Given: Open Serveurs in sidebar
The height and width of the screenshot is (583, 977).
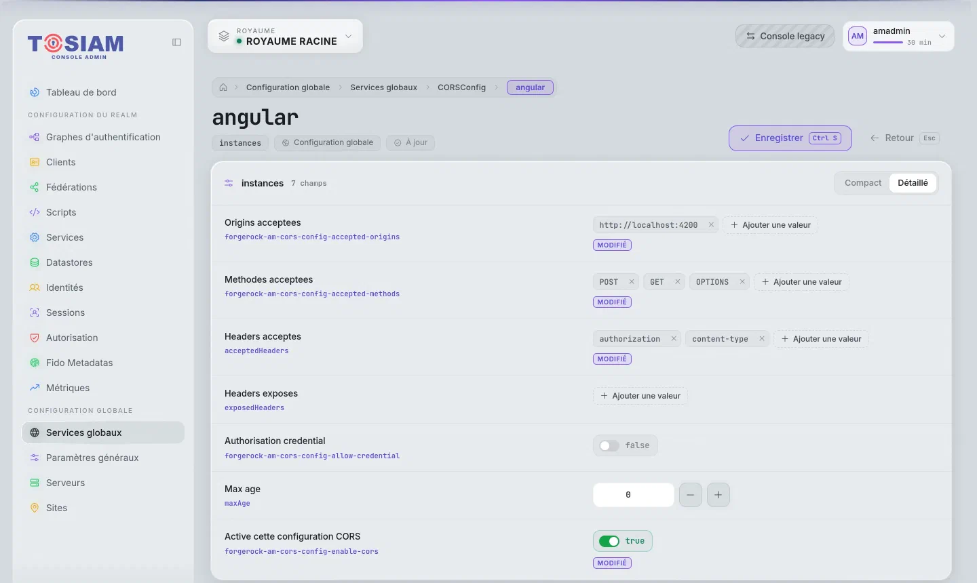Looking at the screenshot, I should pos(103,483).
